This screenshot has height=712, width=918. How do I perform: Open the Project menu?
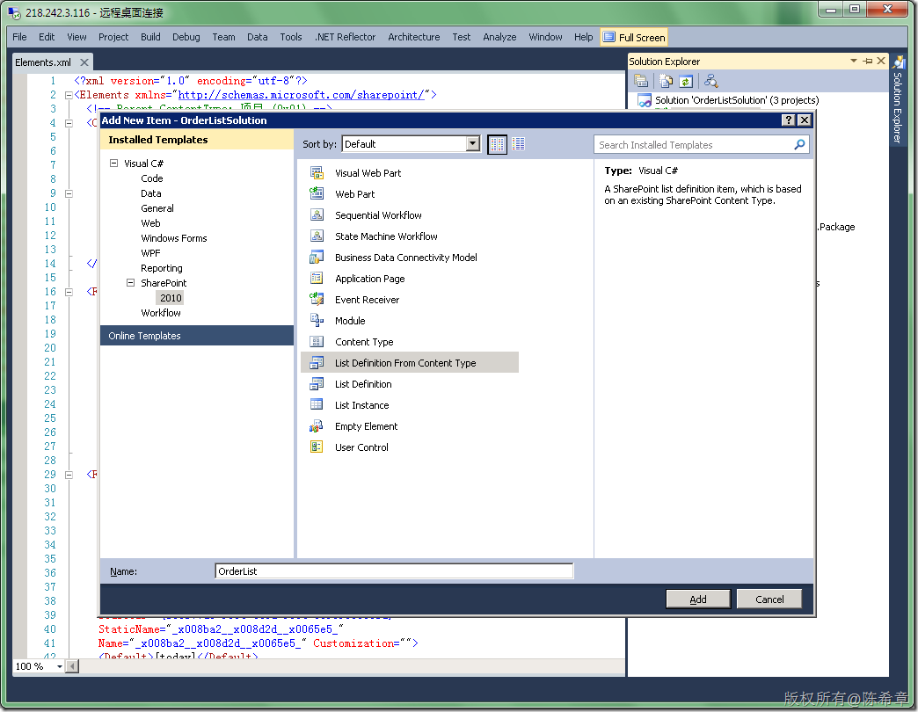[x=113, y=37]
